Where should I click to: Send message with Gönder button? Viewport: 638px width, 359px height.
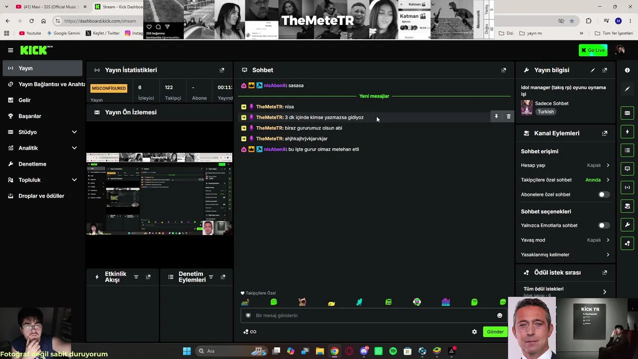coord(495,332)
